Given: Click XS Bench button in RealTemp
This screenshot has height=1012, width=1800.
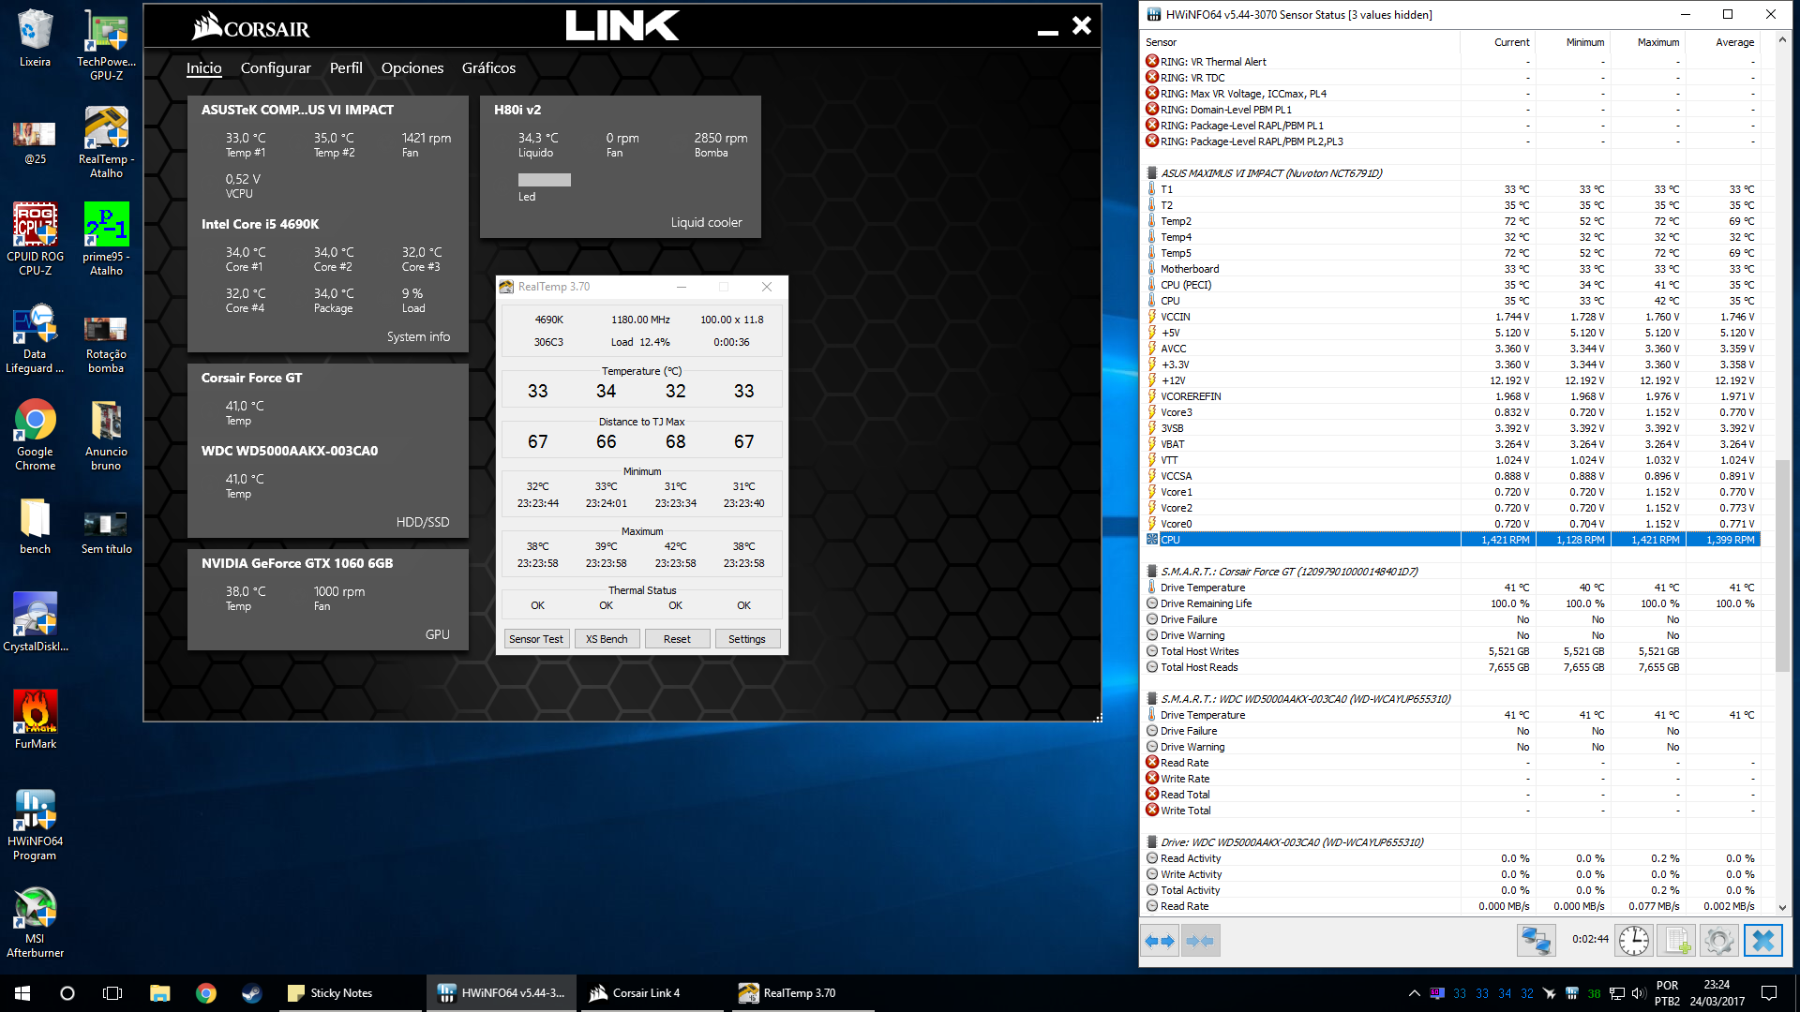Looking at the screenshot, I should 607,639.
